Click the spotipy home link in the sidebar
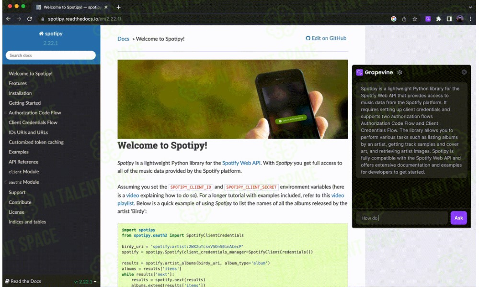479x287 pixels. click(51, 33)
